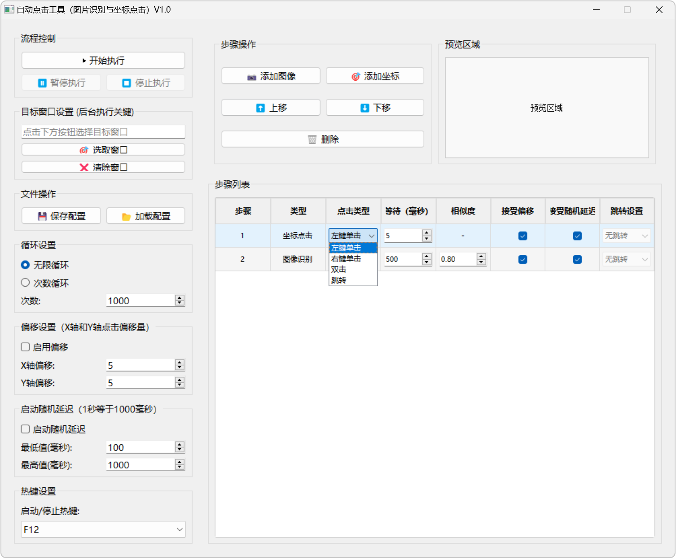Click the 跳转设置 column header

tap(627, 211)
